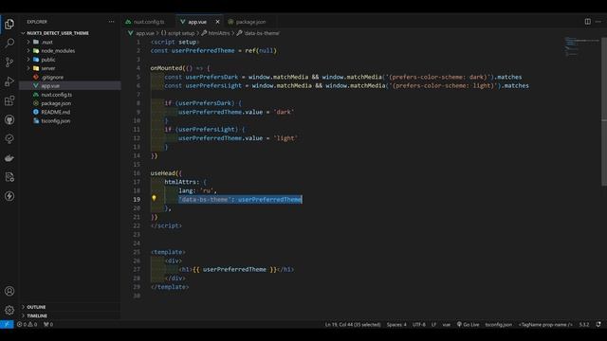Click the 5.3.2 version status item
607x341 pixels.
coord(584,324)
